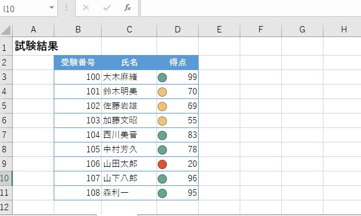Click the name cell 山田太郎

[x=129, y=164]
